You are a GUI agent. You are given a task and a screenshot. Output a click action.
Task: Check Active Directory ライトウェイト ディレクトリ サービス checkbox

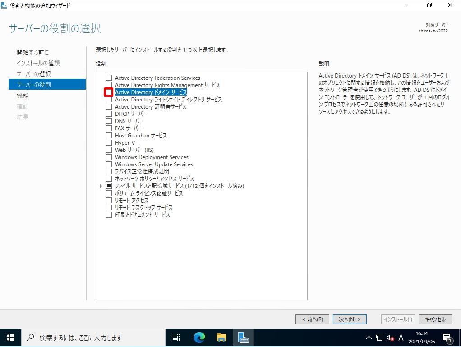point(109,99)
